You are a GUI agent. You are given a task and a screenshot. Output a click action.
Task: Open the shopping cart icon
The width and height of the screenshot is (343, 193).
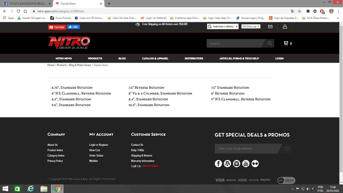click(286, 43)
